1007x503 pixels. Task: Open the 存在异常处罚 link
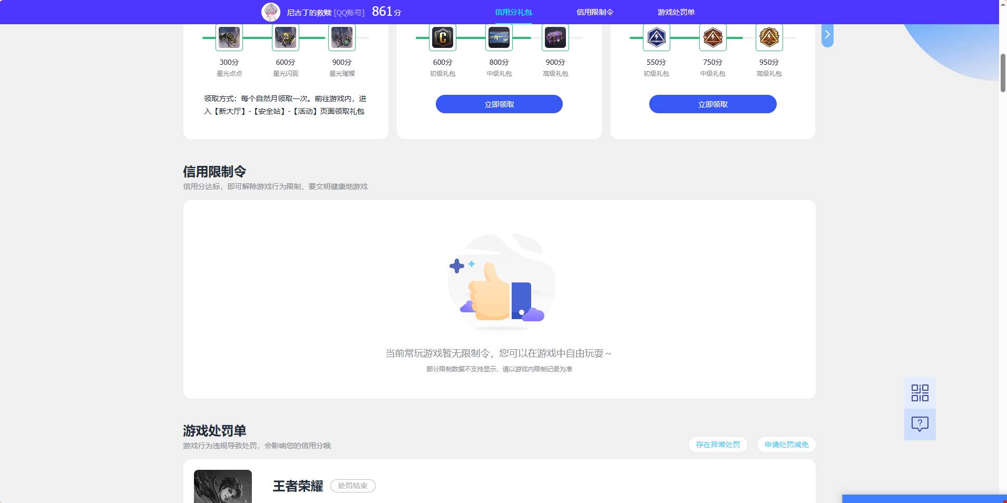pos(718,445)
